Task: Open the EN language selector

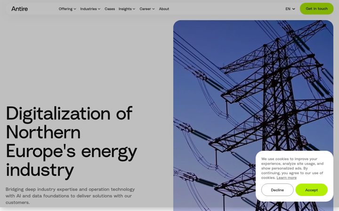Action: point(290,9)
